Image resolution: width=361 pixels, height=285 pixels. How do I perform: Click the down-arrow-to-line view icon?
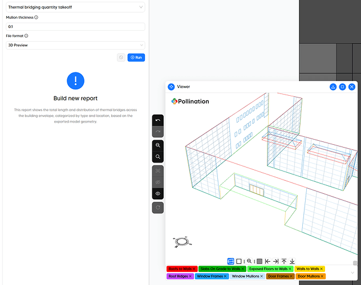click(x=292, y=261)
